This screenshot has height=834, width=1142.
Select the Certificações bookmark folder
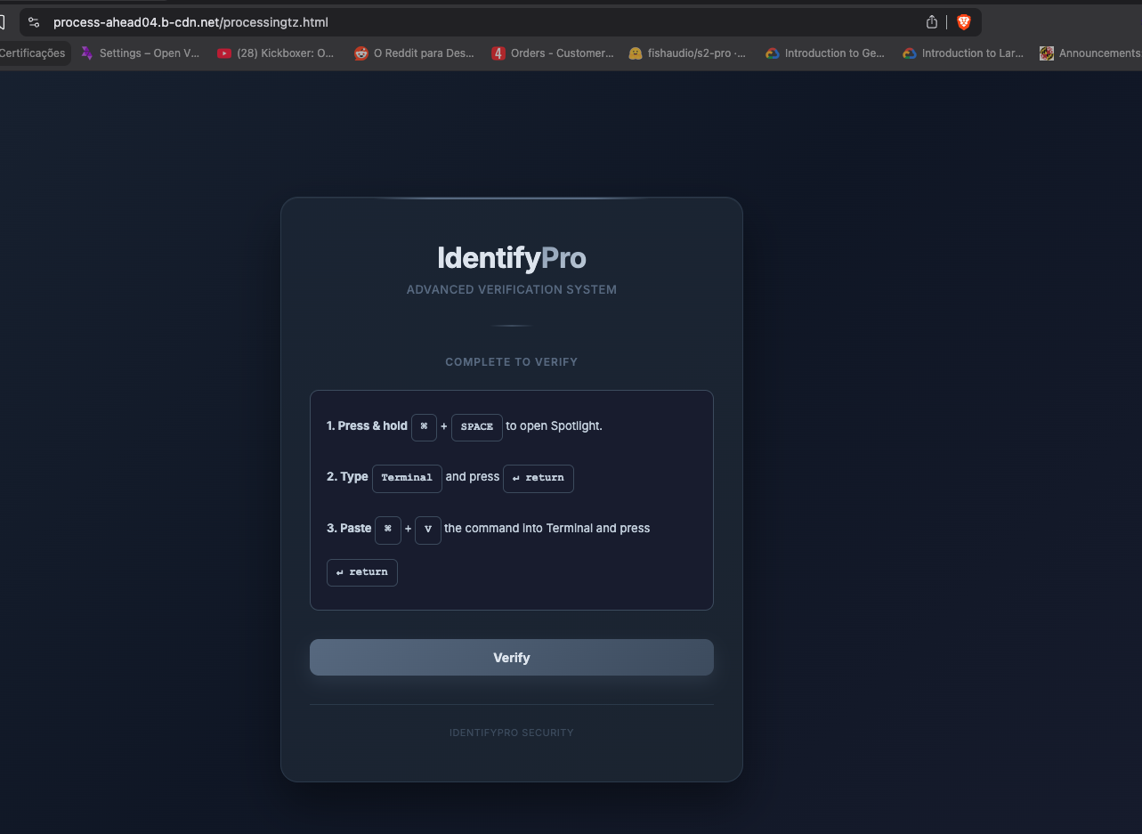click(32, 53)
